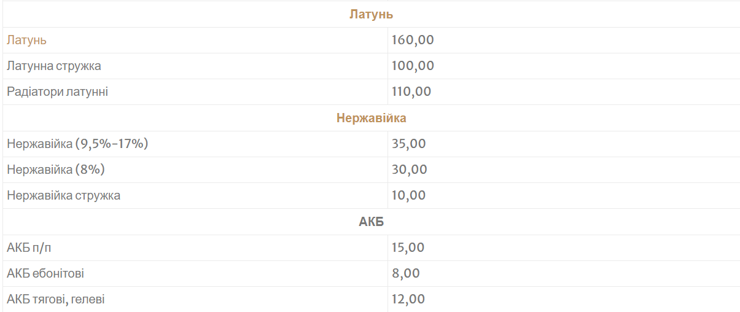Click the 15,00 price value
Viewport: 740px width, 312px height.
point(408,248)
